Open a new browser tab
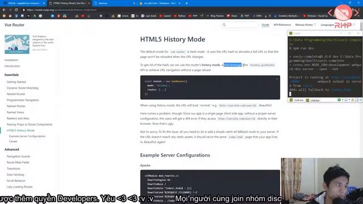This screenshot has height=204, width=363. 187,3
